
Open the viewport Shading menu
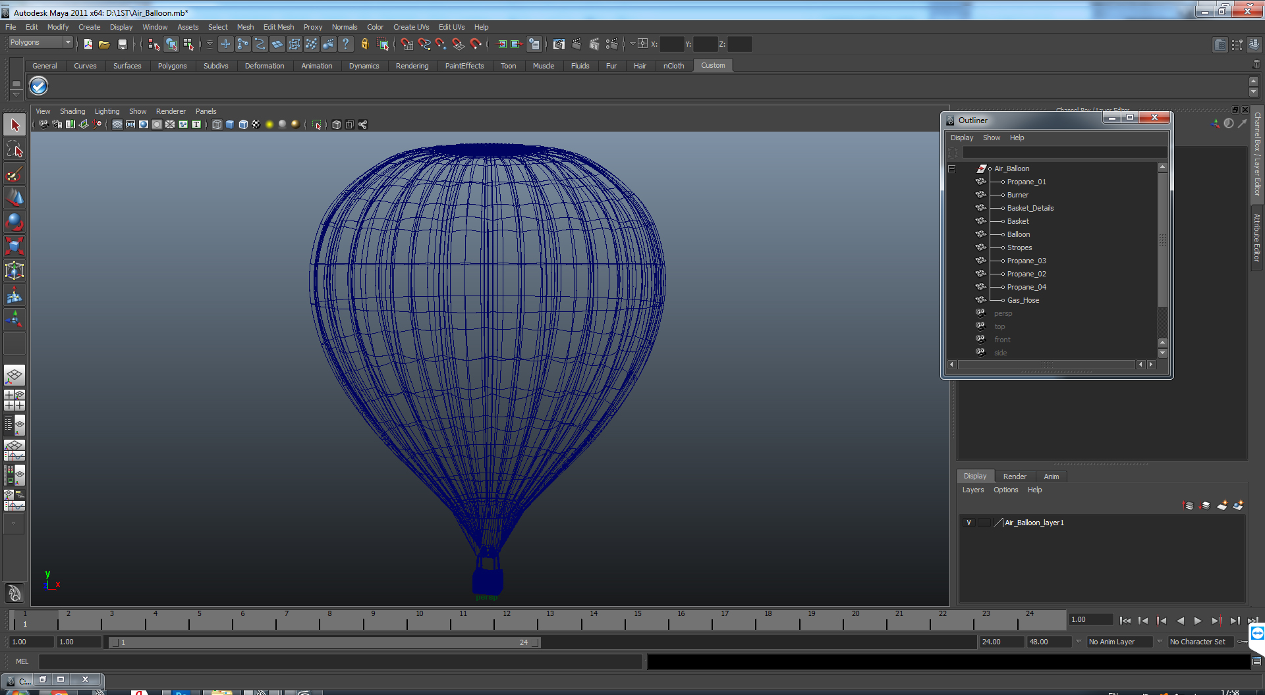[72, 111]
